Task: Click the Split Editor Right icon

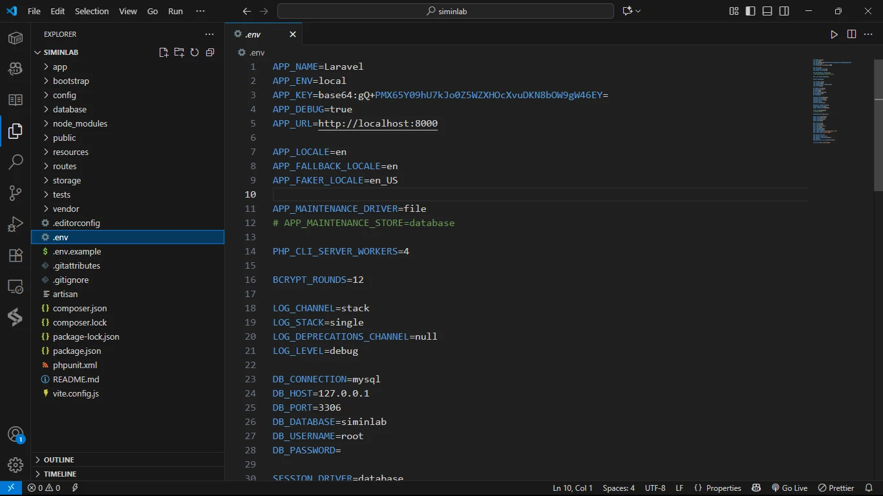Action: pos(851,34)
